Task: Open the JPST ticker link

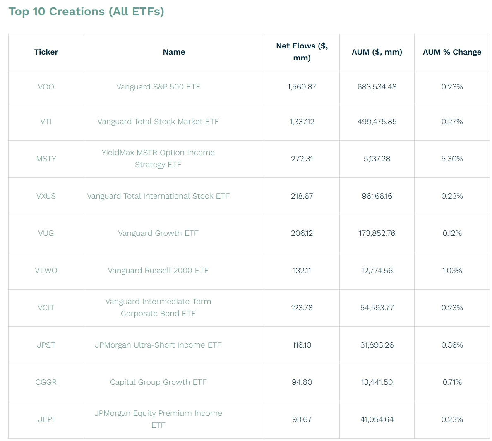Action: 46,345
